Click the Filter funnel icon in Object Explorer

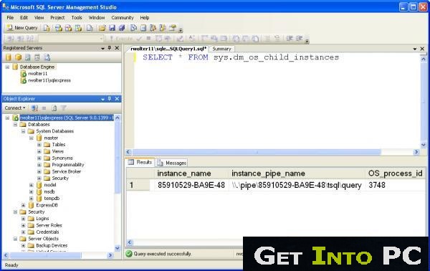tap(64, 108)
